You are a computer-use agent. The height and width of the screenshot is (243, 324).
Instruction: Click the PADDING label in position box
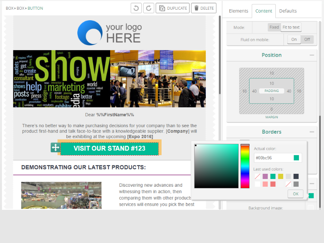point(272,91)
